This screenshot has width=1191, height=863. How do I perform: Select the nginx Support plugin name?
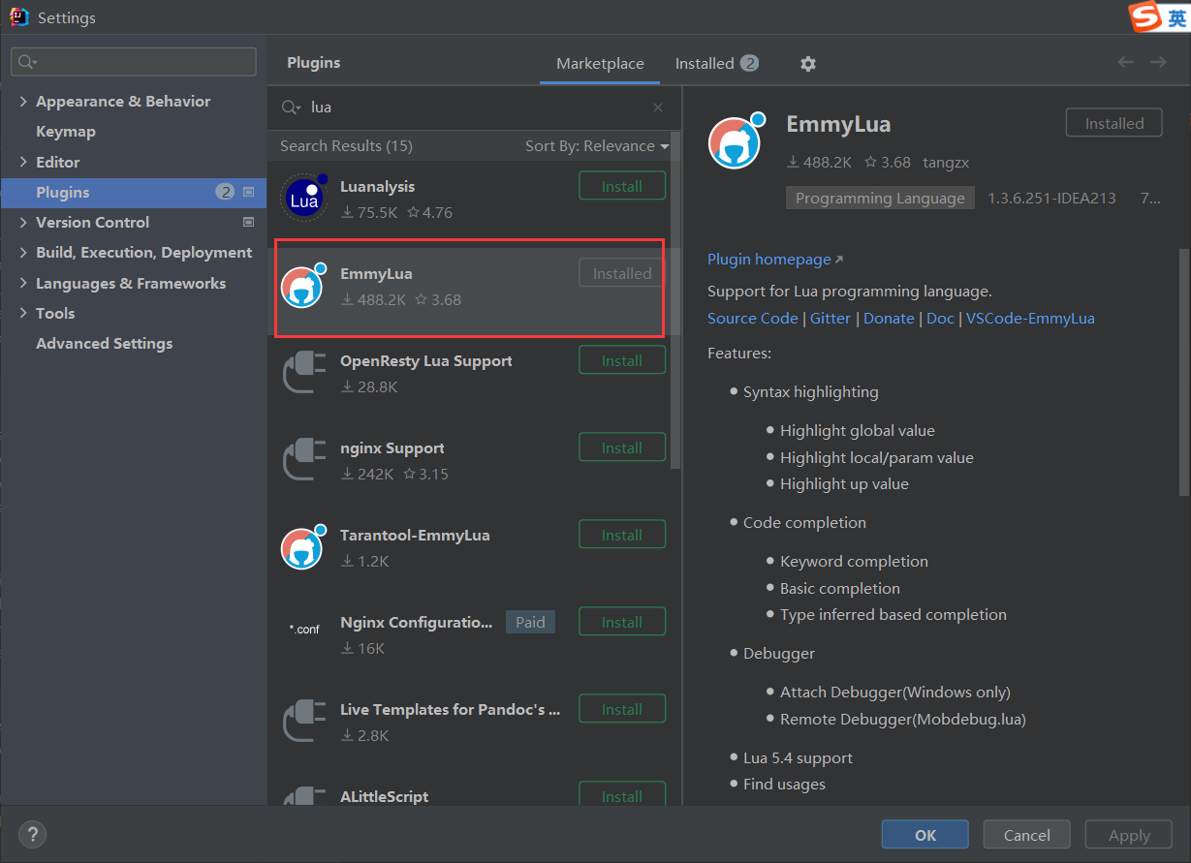pos(392,447)
